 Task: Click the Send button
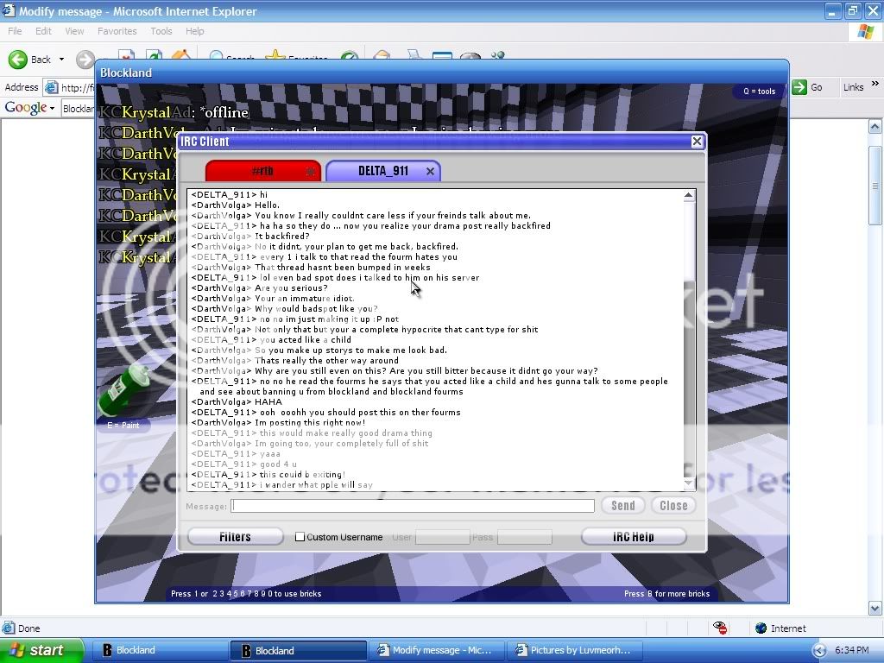point(623,506)
